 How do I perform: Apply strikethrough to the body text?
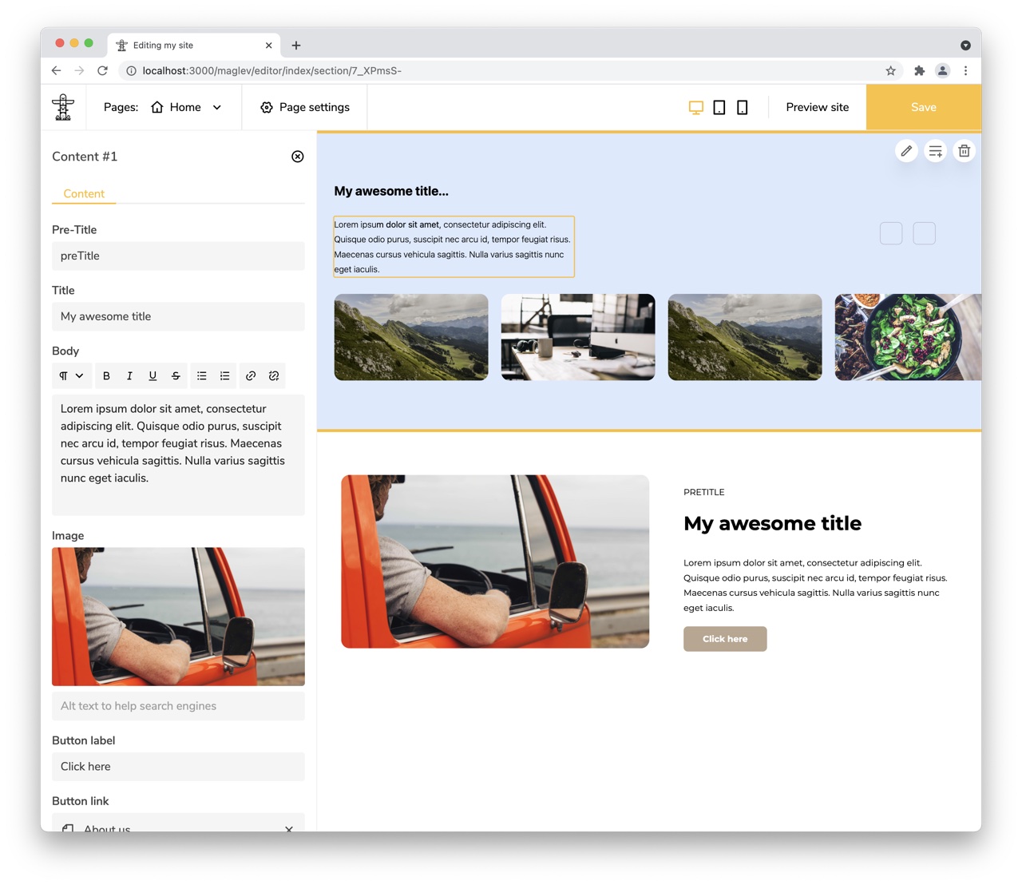tap(176, 375)
